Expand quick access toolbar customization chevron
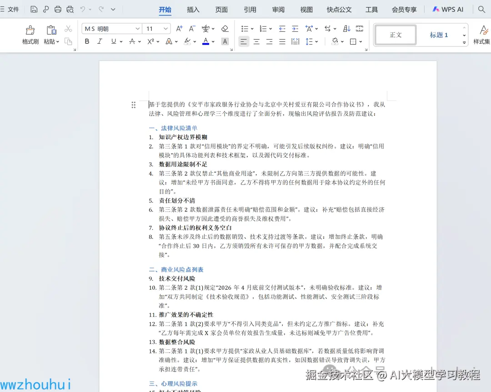Image resolution: width=491 pixels, height=392 pixels. pyautogui.click(x=113, y=10)
